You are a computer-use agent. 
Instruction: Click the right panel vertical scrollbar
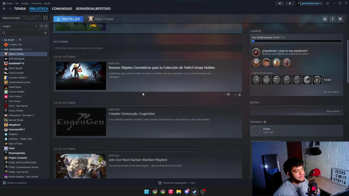348,61
